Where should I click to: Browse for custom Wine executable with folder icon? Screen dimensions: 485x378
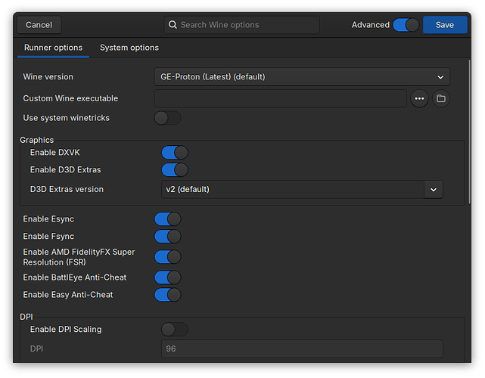click(x=441, y=98)
